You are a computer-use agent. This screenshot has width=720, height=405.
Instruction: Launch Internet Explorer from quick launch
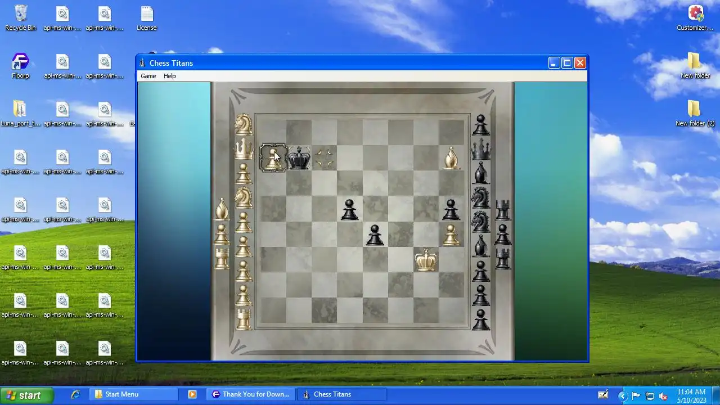[75, 394]
